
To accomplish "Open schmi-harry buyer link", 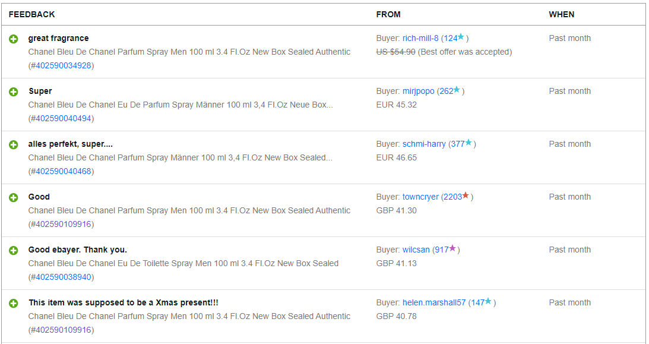I will tap(424, 144).
